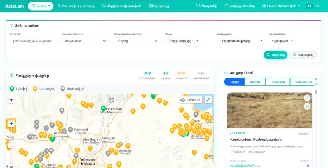Image resolution: width=328 pixels, height=168 pixels.
Task: Open the '4 ընտրված' status dropdown
Action: pyautogui.click(x=282, y=41)
